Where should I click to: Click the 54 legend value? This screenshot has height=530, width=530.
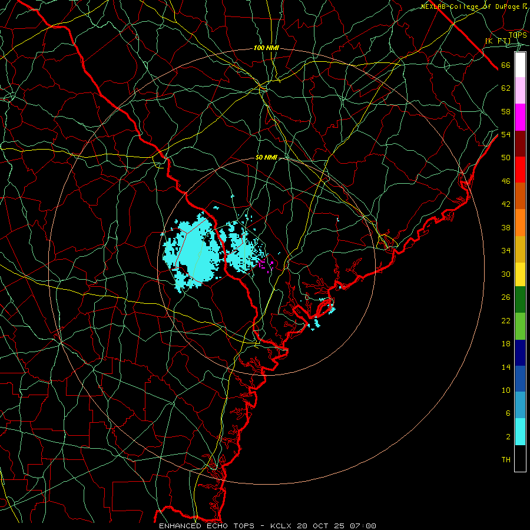pos(506,134)
